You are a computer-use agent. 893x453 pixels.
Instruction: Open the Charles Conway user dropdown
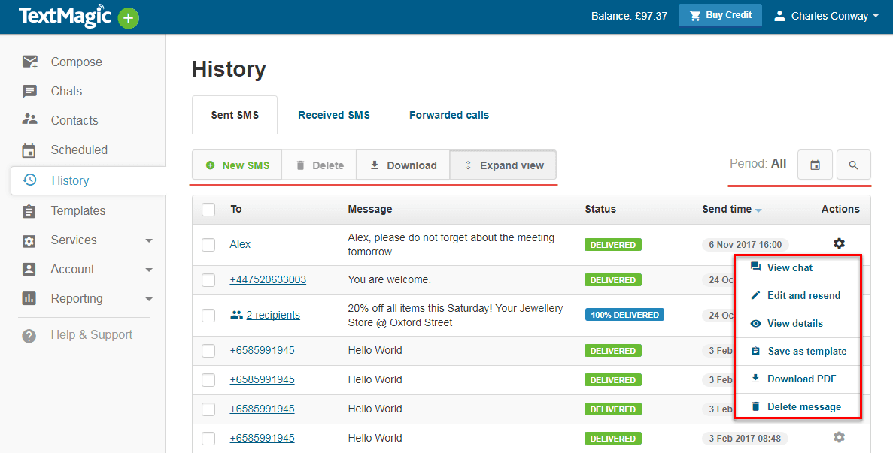pyautogui.click(x=826, y=16)
